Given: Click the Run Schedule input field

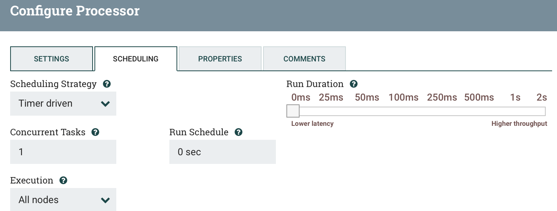Looking at the screenshot, I should point(222,152).
